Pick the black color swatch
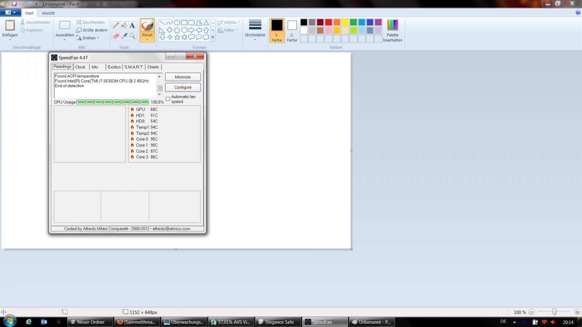Image resolution: width=582 pixels, height=327 pixels. [x=304, y=23]
